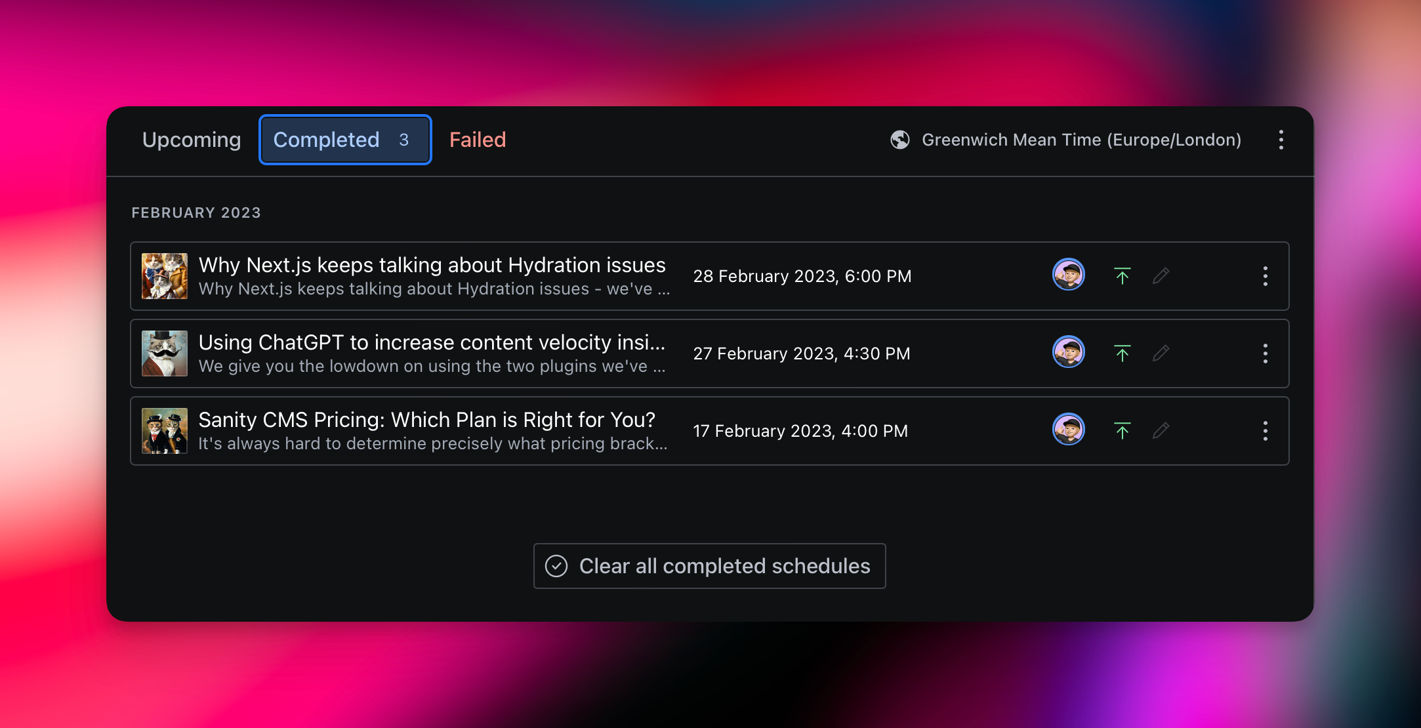
Task: Open three-dot menu for Sanity CMS schedule
Action: 1265,431
